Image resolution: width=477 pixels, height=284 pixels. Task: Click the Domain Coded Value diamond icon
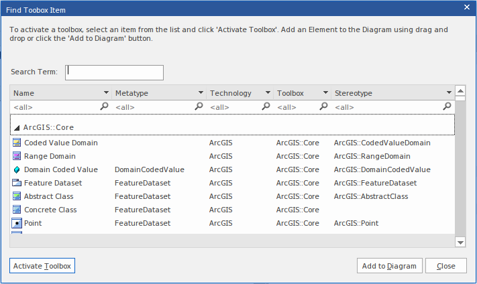pyautogui.click(x=17, y=169)
